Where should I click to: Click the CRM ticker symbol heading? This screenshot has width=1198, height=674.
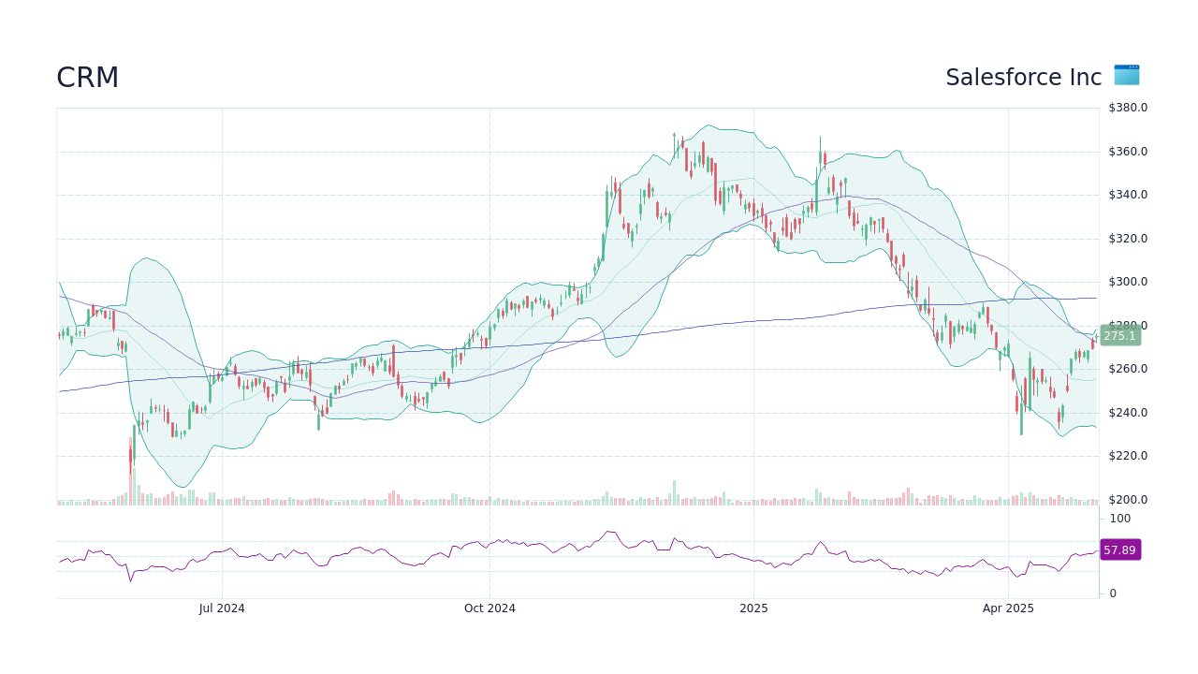tap(87, 78)
